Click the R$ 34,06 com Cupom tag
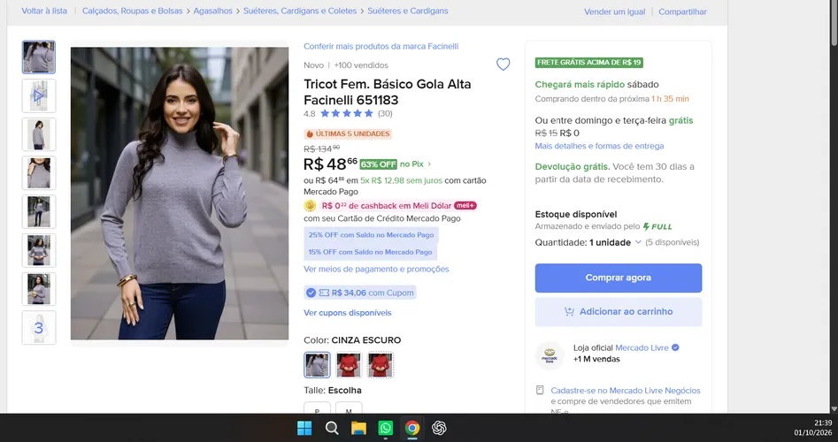 (x=360, y=293)
